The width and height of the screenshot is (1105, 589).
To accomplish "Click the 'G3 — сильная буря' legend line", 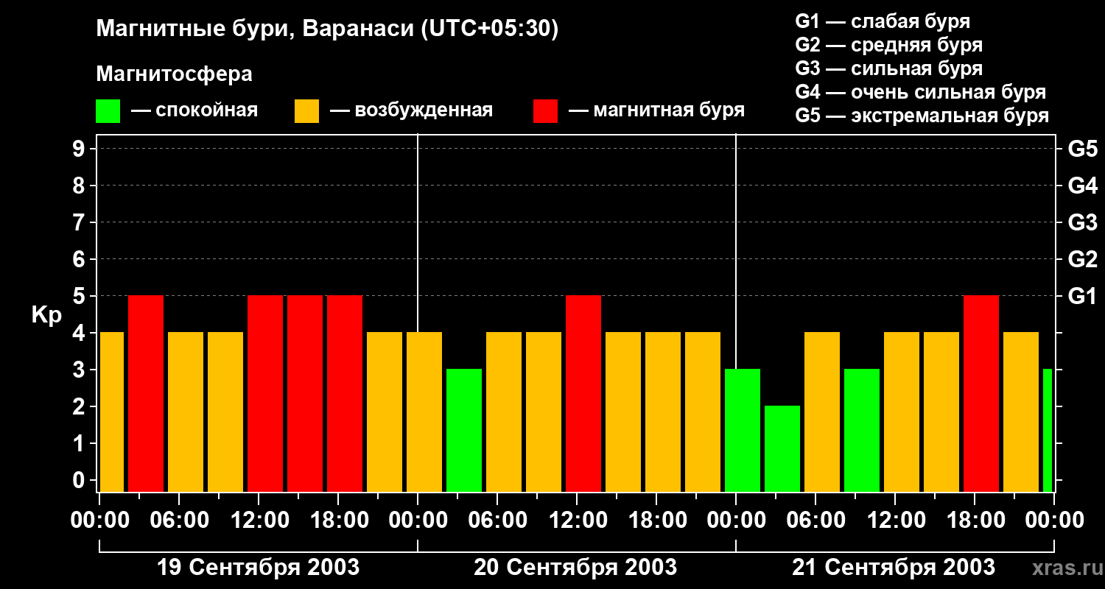I will click(888, 68).
